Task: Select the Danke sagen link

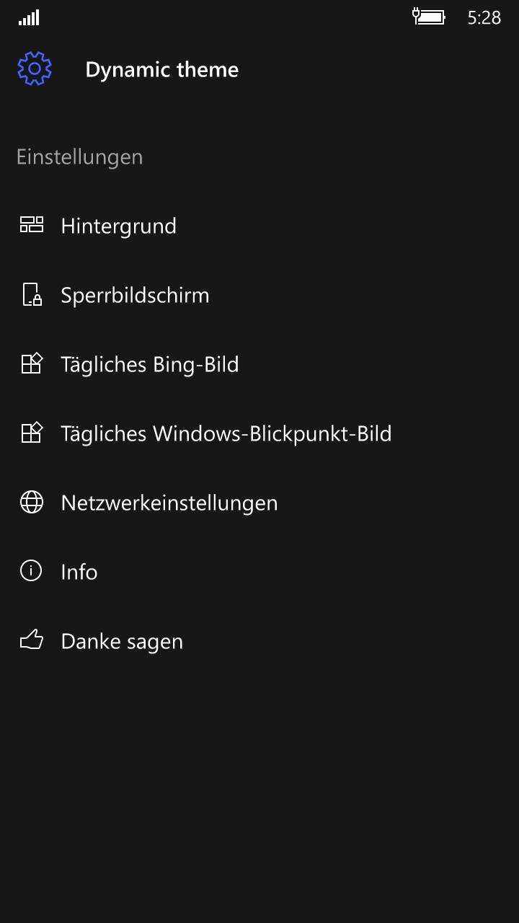Action: point(122,642)
